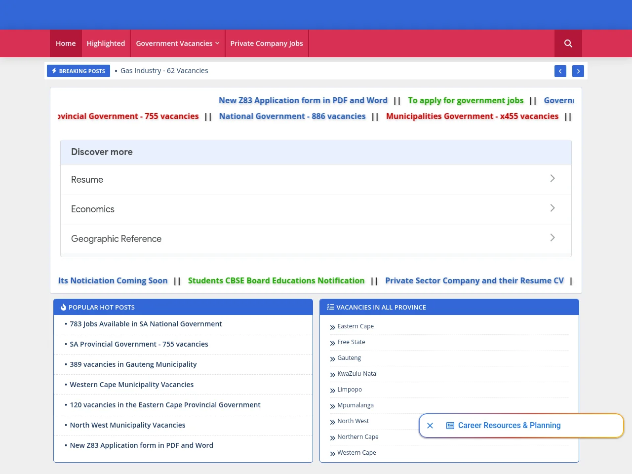The image size is (632, 474).
Task: Open the Government Vacancies dropdown menu
Action: pyautogui.click(x=178, y=43)
